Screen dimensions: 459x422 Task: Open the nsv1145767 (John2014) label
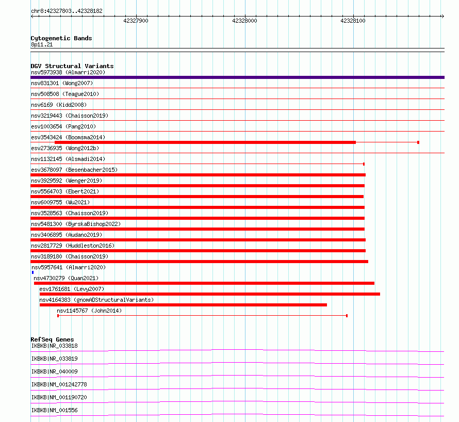pos(89,311)
